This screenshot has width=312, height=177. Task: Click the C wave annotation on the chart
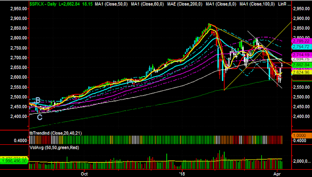(x=39, y=118)
